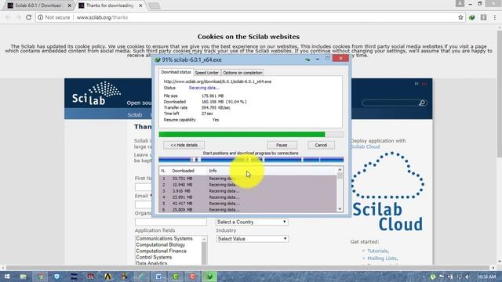Click the red Camtasia taskbar icon
The image size is (502, 282).
click(192, 277)
